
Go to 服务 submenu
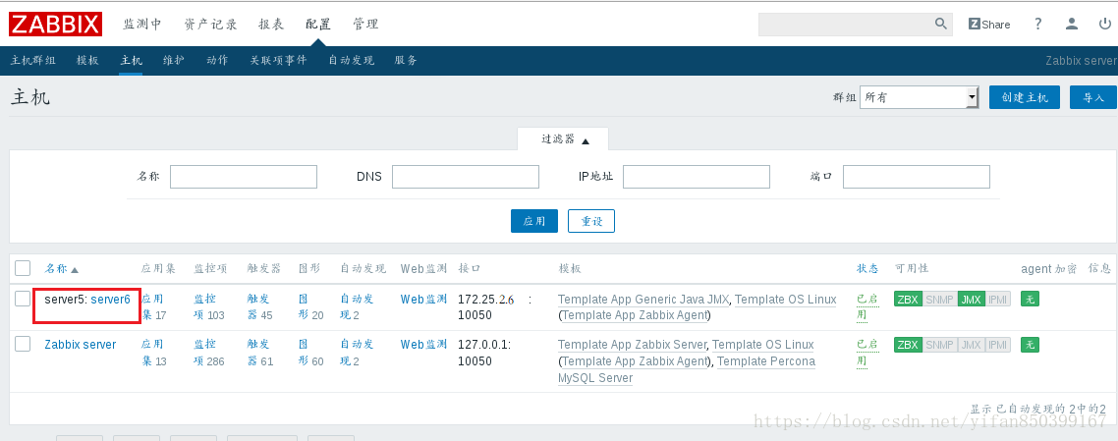(x=406, y=61)
